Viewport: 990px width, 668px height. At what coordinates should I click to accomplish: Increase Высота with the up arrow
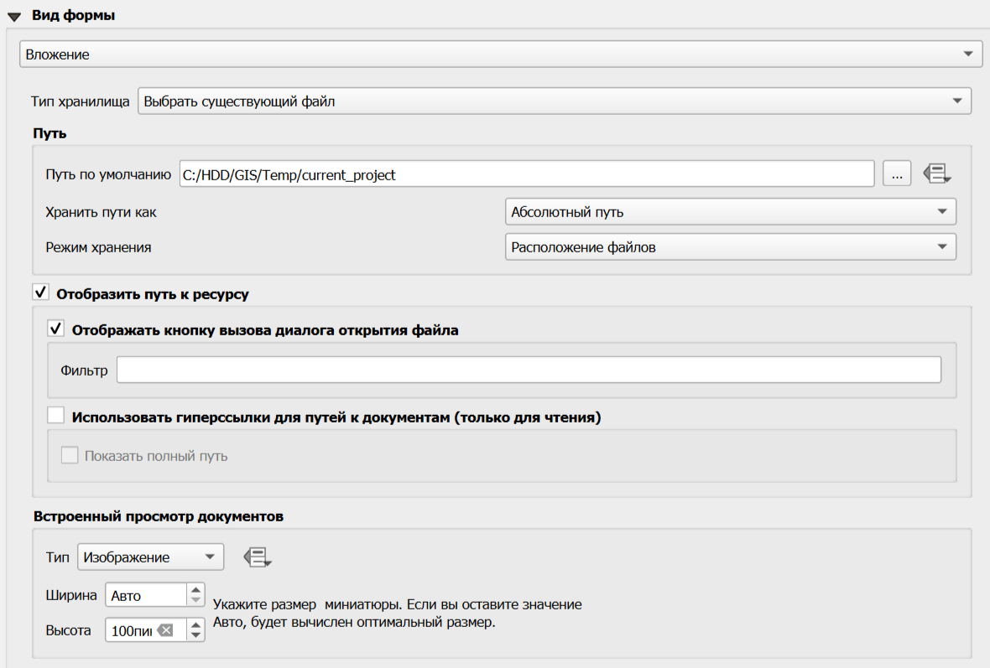coord(196,624)
